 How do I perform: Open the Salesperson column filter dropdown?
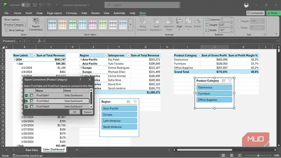click(129, 55)
